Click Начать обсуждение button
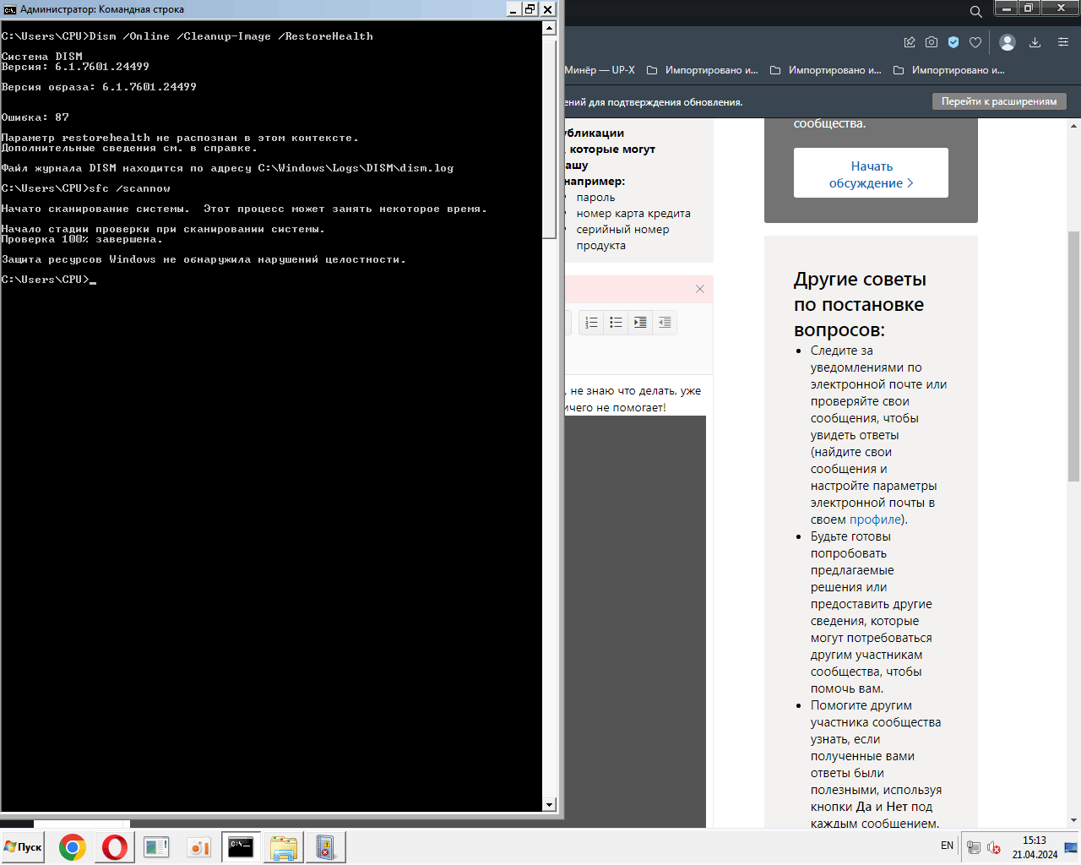Image resolution: width=1081 pixels, height=865 pixels. point(871,173)
